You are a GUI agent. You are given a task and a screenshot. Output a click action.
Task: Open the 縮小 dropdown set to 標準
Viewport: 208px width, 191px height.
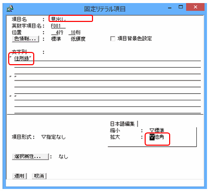pyautogui.click(x=157, y=130)
